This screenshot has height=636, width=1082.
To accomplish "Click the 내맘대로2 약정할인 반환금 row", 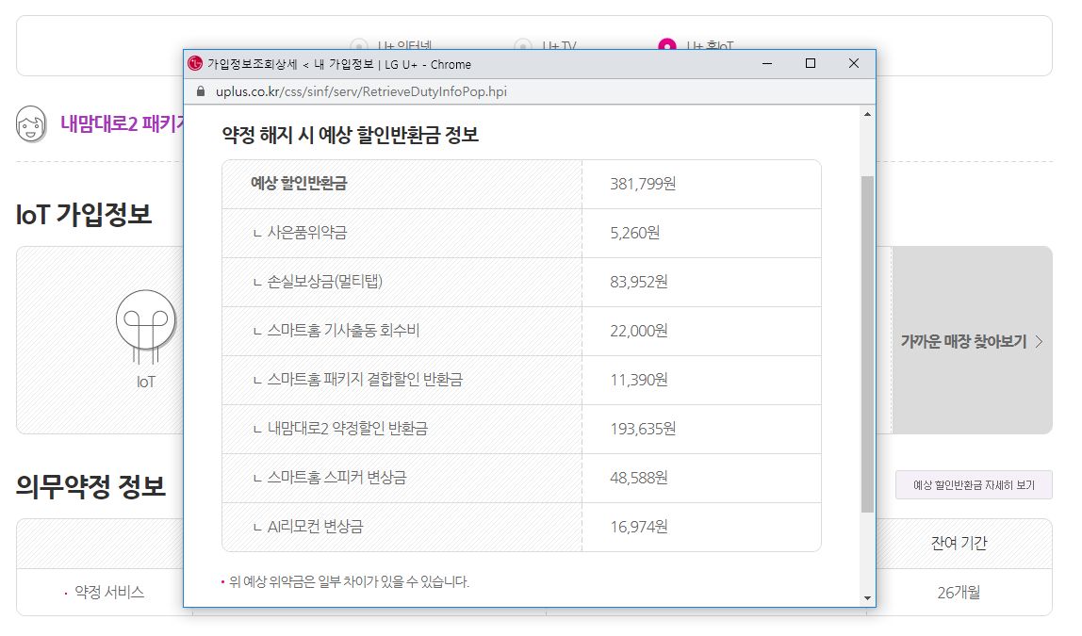I will coord(521,429).
